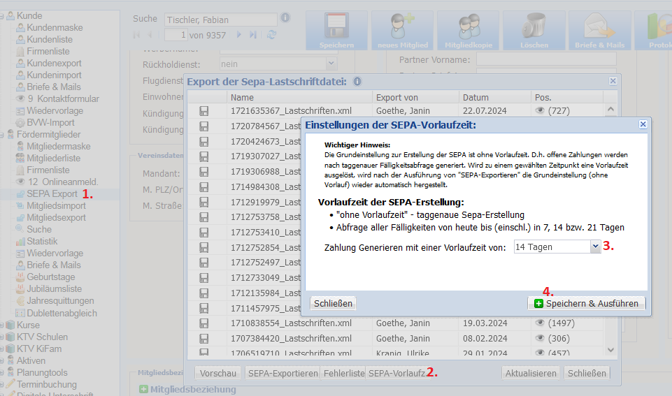Click the SEPA-Exportieren button
This screenshot has width=672, height=396.
283,374
